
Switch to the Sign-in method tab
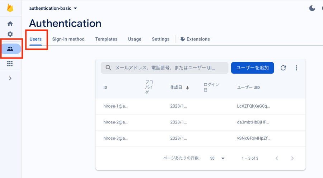[68, 39]
